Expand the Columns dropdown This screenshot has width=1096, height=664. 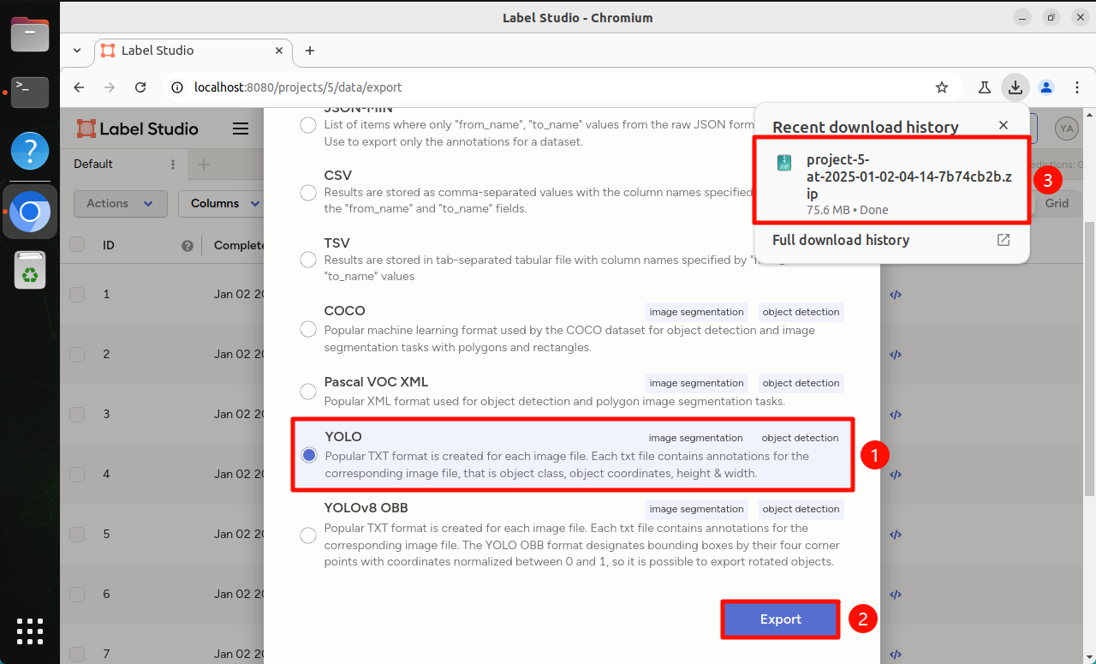(224, 203)
